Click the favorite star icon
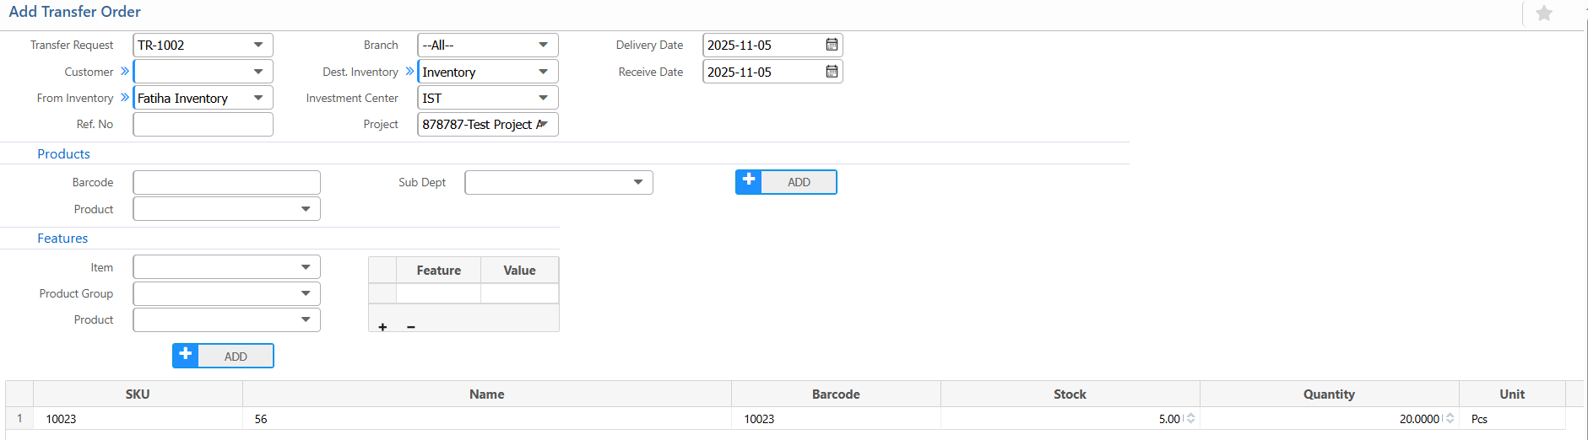 1544,13
